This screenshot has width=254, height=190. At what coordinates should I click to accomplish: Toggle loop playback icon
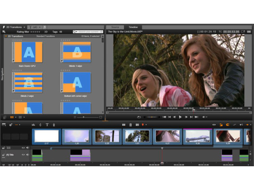click(x=139, y=117)
